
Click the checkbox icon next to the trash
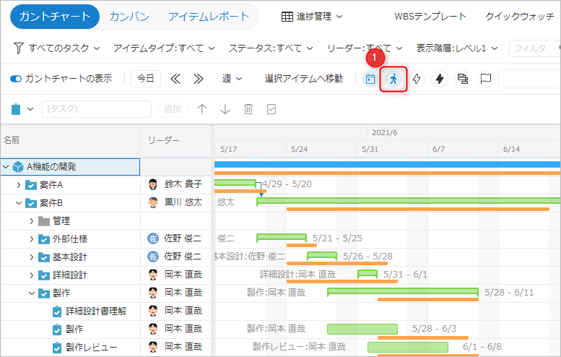[x=271, y=109]
